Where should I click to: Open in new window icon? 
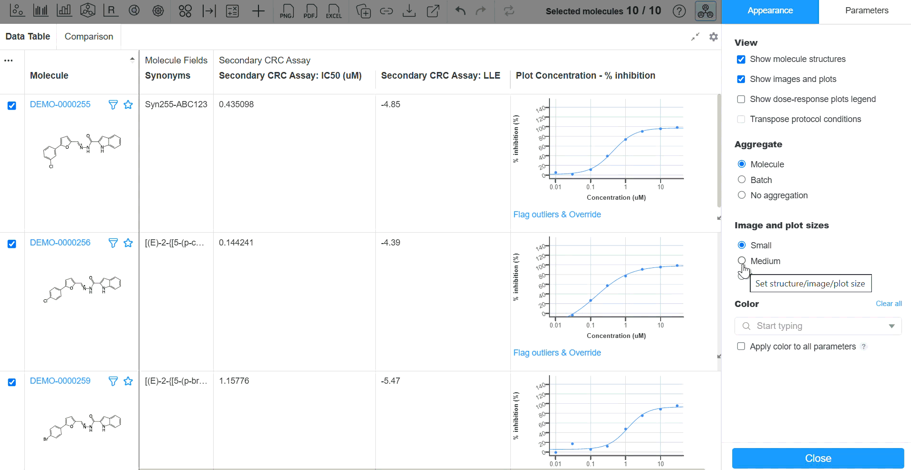433,11
